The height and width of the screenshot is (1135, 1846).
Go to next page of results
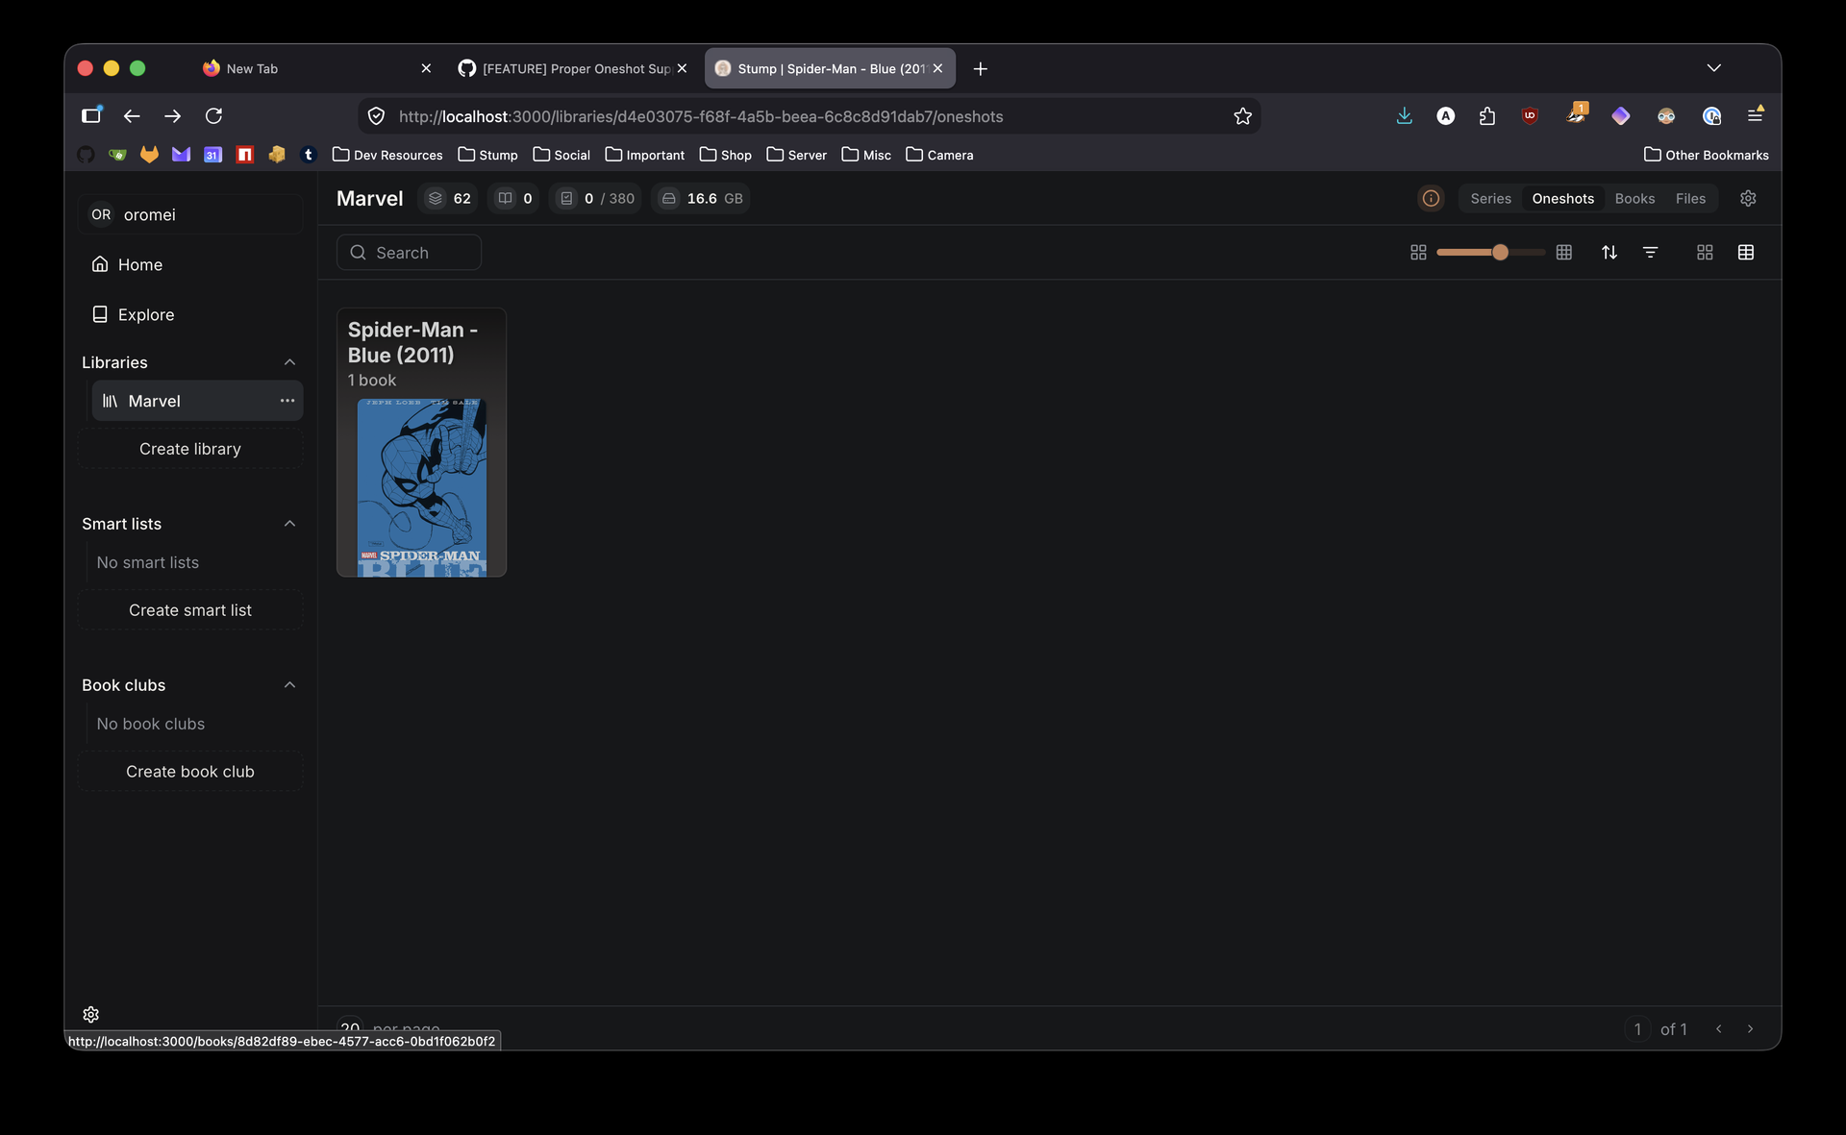[x=1750, y=1028]
